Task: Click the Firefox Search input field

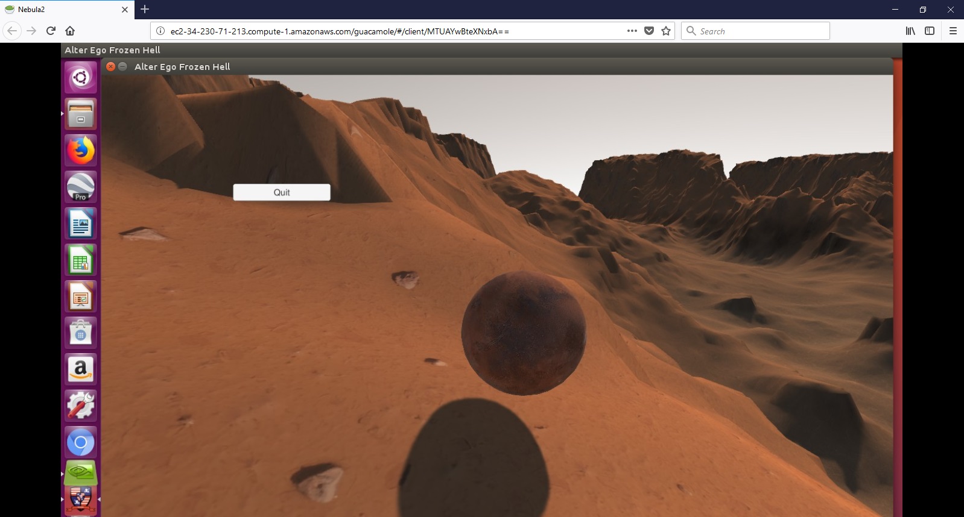Action: (755, 31)
